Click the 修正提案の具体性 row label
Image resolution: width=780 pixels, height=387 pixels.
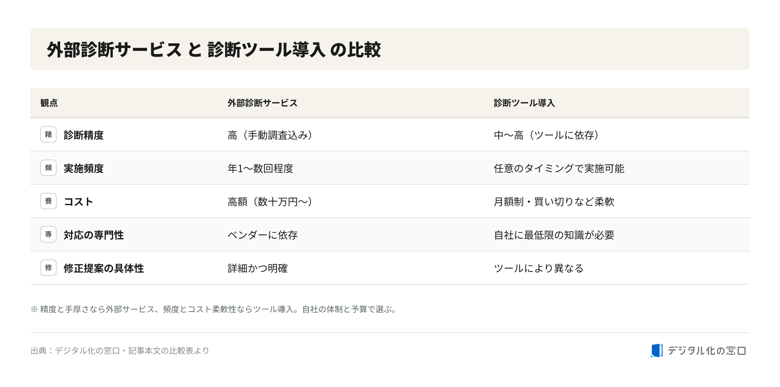click(x=104, y=268)
